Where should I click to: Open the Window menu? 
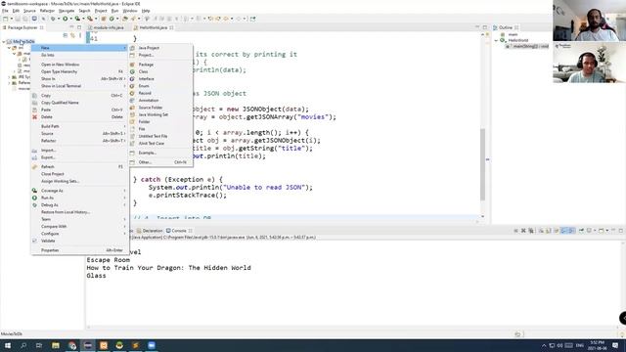click(x=130, y=11)
